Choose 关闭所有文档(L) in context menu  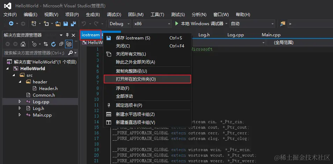147,54
